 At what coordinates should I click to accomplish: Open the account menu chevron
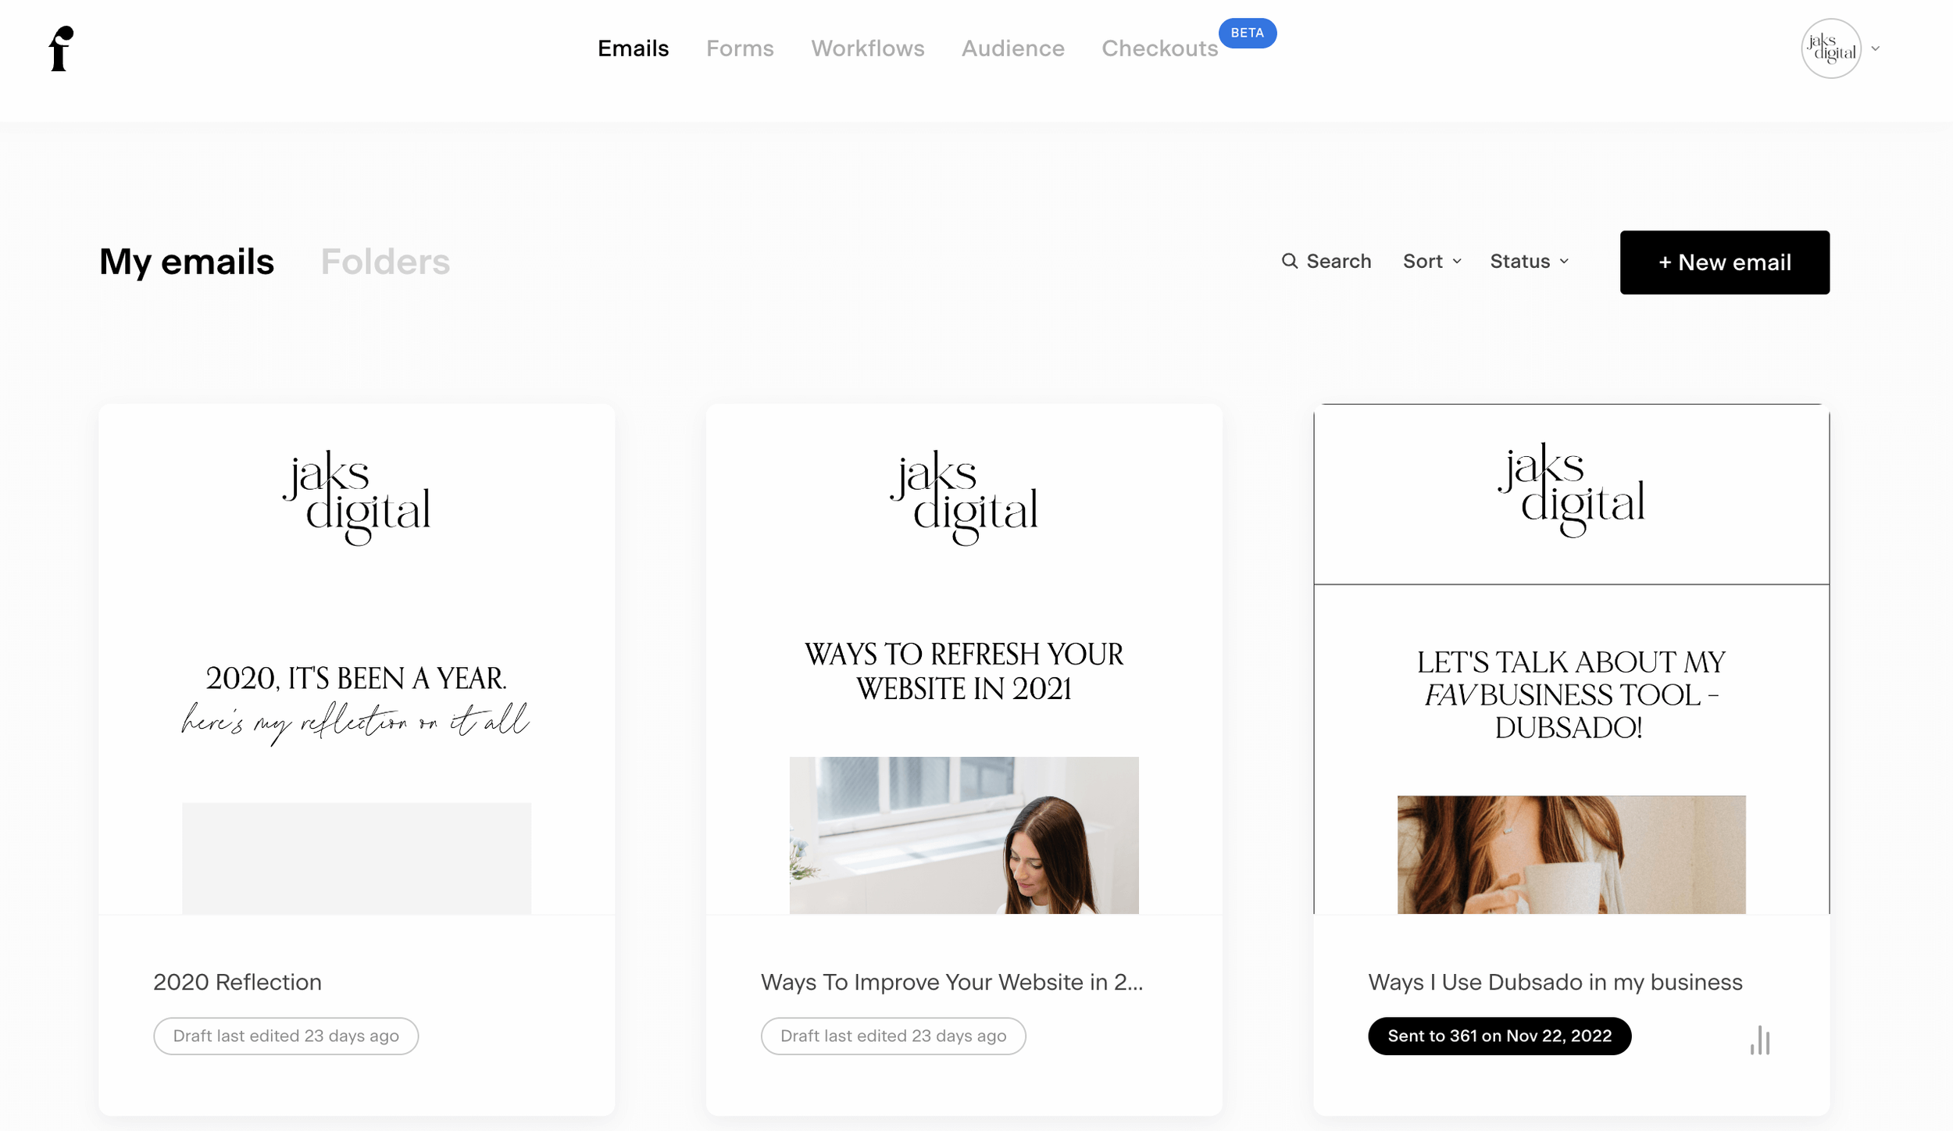(1875, 48)
